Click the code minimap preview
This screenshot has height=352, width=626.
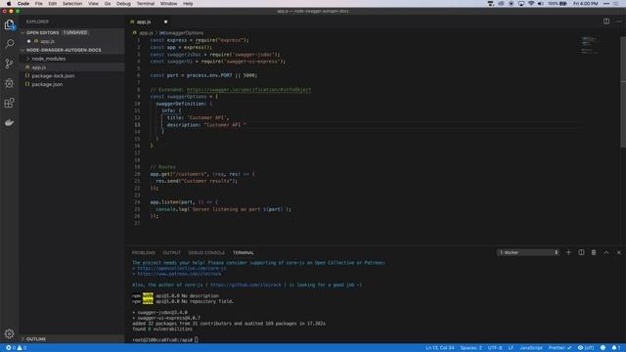click(590, 45)
